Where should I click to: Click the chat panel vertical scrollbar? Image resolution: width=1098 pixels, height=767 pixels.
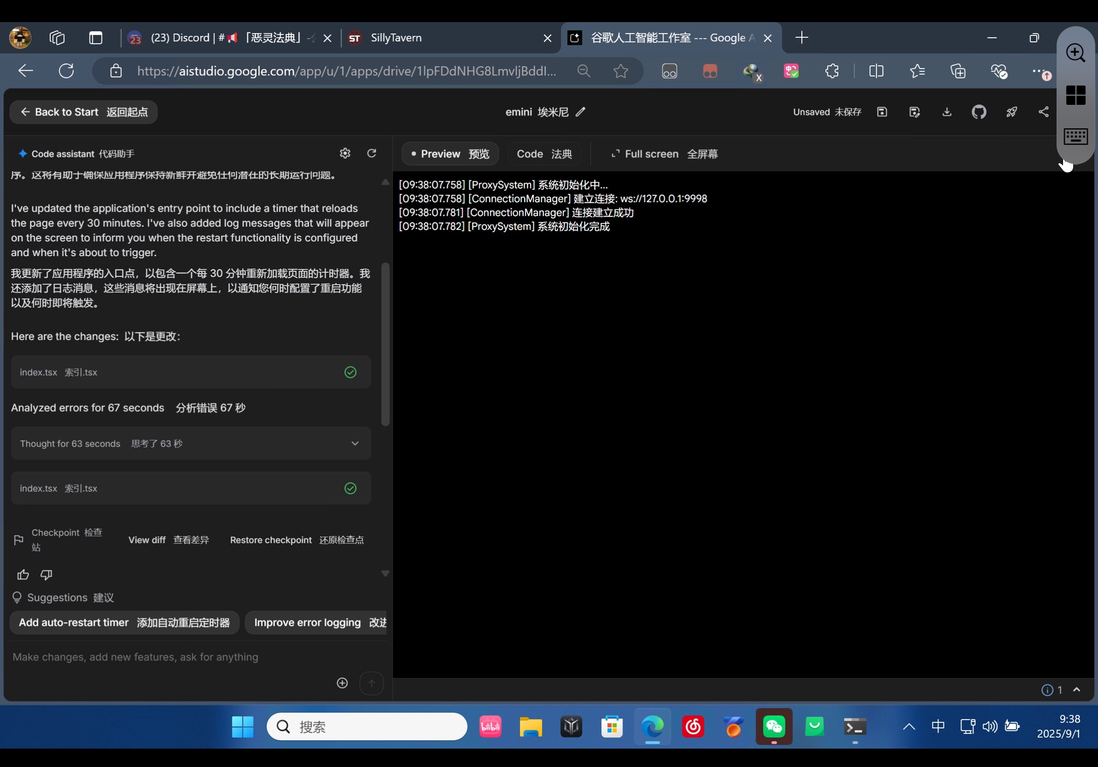pyautogui.click(x=385, y=344)
